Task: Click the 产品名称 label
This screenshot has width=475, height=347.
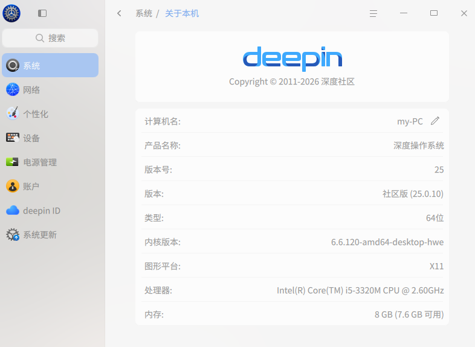Action: 163,145
